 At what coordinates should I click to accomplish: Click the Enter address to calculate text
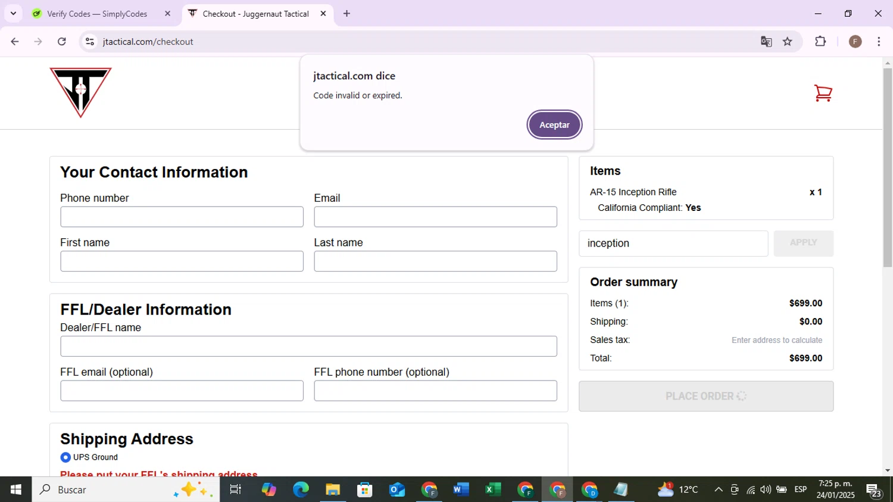point(777,340)
